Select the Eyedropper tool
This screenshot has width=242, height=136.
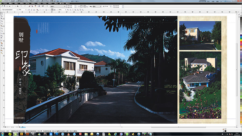(x=2, y=45)
